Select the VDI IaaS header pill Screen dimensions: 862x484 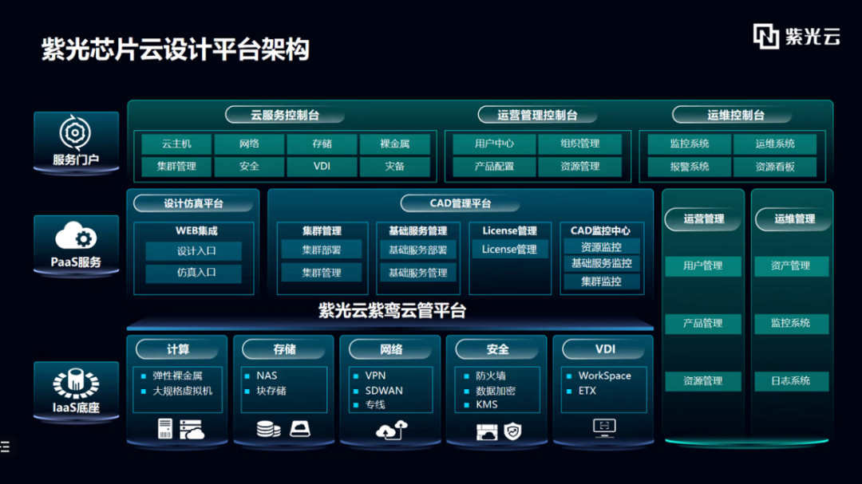pyautogui.click(x=605, y=349)
